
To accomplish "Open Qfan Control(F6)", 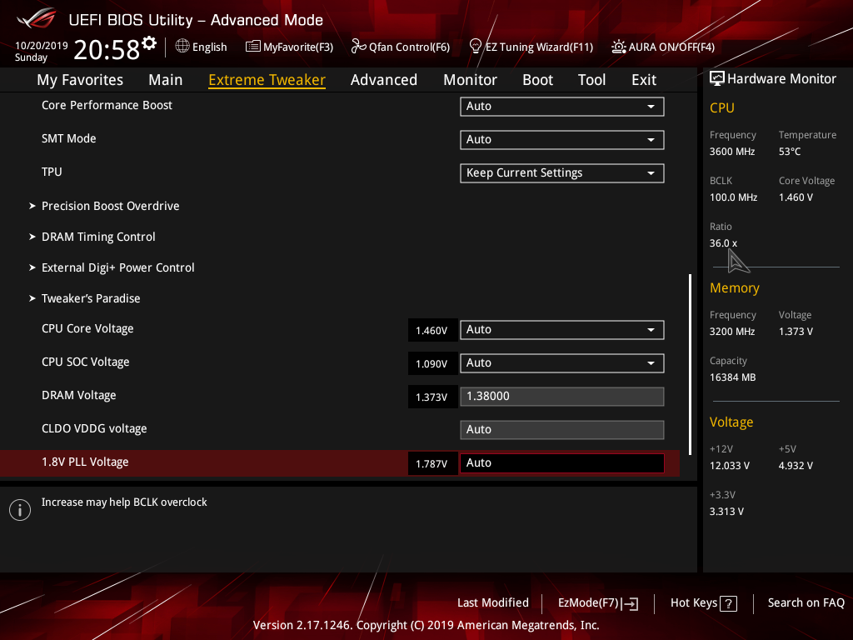I will [x=401, y=47].
